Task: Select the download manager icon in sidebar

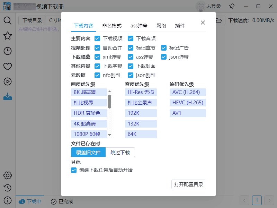Action: click(x=8, y=97)
